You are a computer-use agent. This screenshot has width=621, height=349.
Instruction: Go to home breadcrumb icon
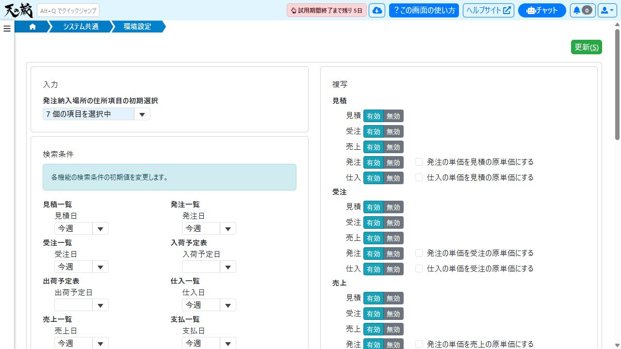[x=33, y=27]
